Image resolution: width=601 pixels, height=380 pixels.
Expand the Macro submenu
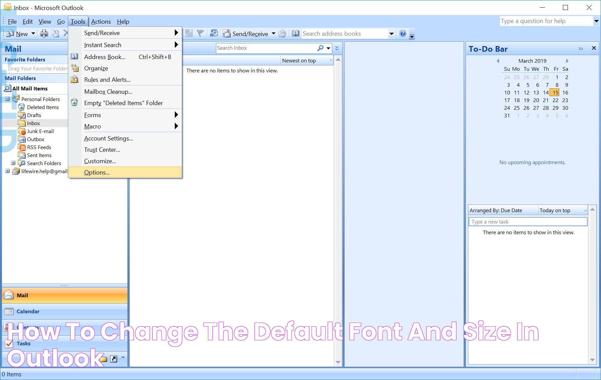125,126
